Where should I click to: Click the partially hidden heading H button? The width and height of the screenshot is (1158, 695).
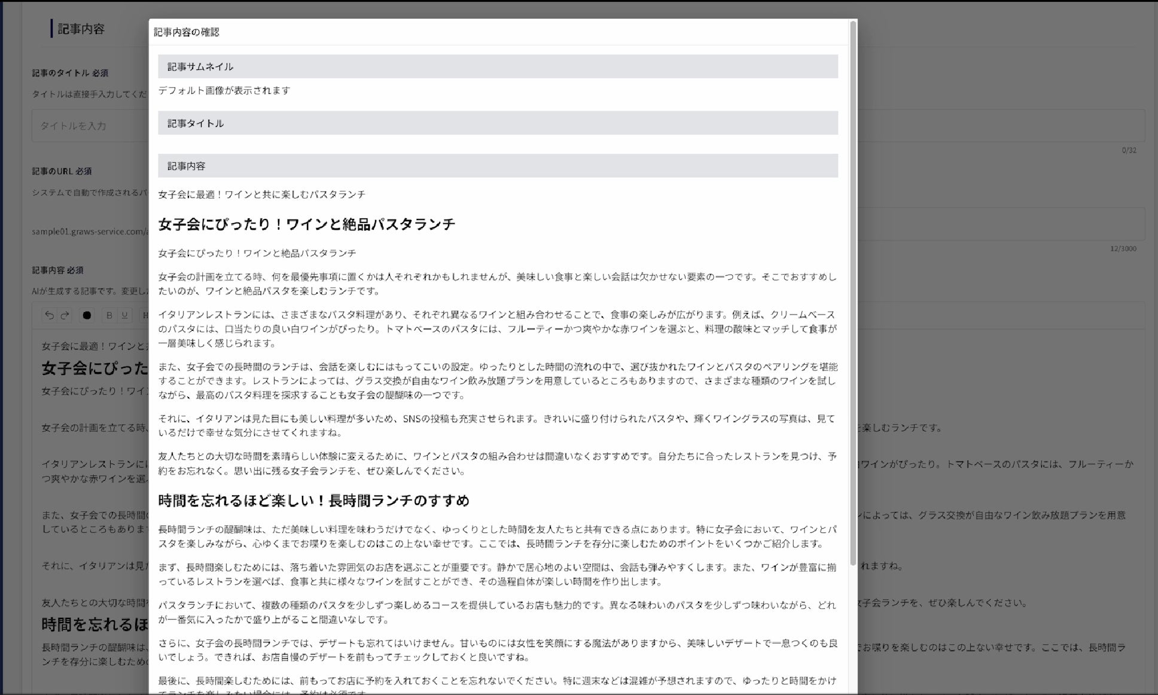(x=144, y=315)
